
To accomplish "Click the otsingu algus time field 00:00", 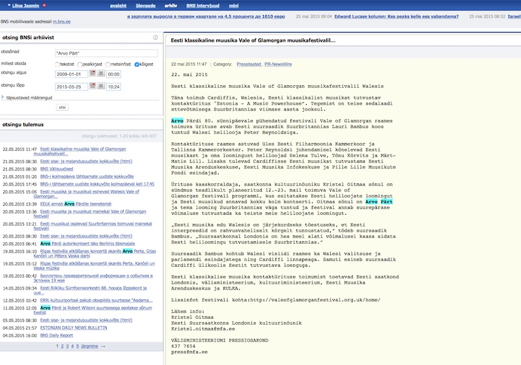I will pos(113,74).
